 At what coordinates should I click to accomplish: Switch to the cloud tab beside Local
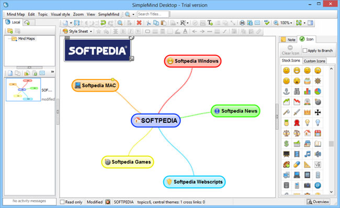point(27,22)
